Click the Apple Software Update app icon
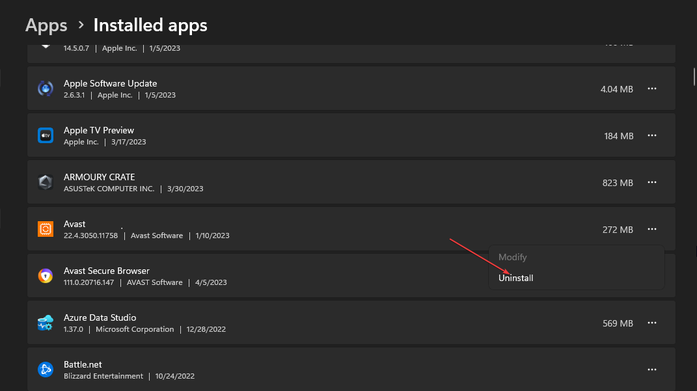Viewport: 697px width, 391px height. tap(46, 88)
